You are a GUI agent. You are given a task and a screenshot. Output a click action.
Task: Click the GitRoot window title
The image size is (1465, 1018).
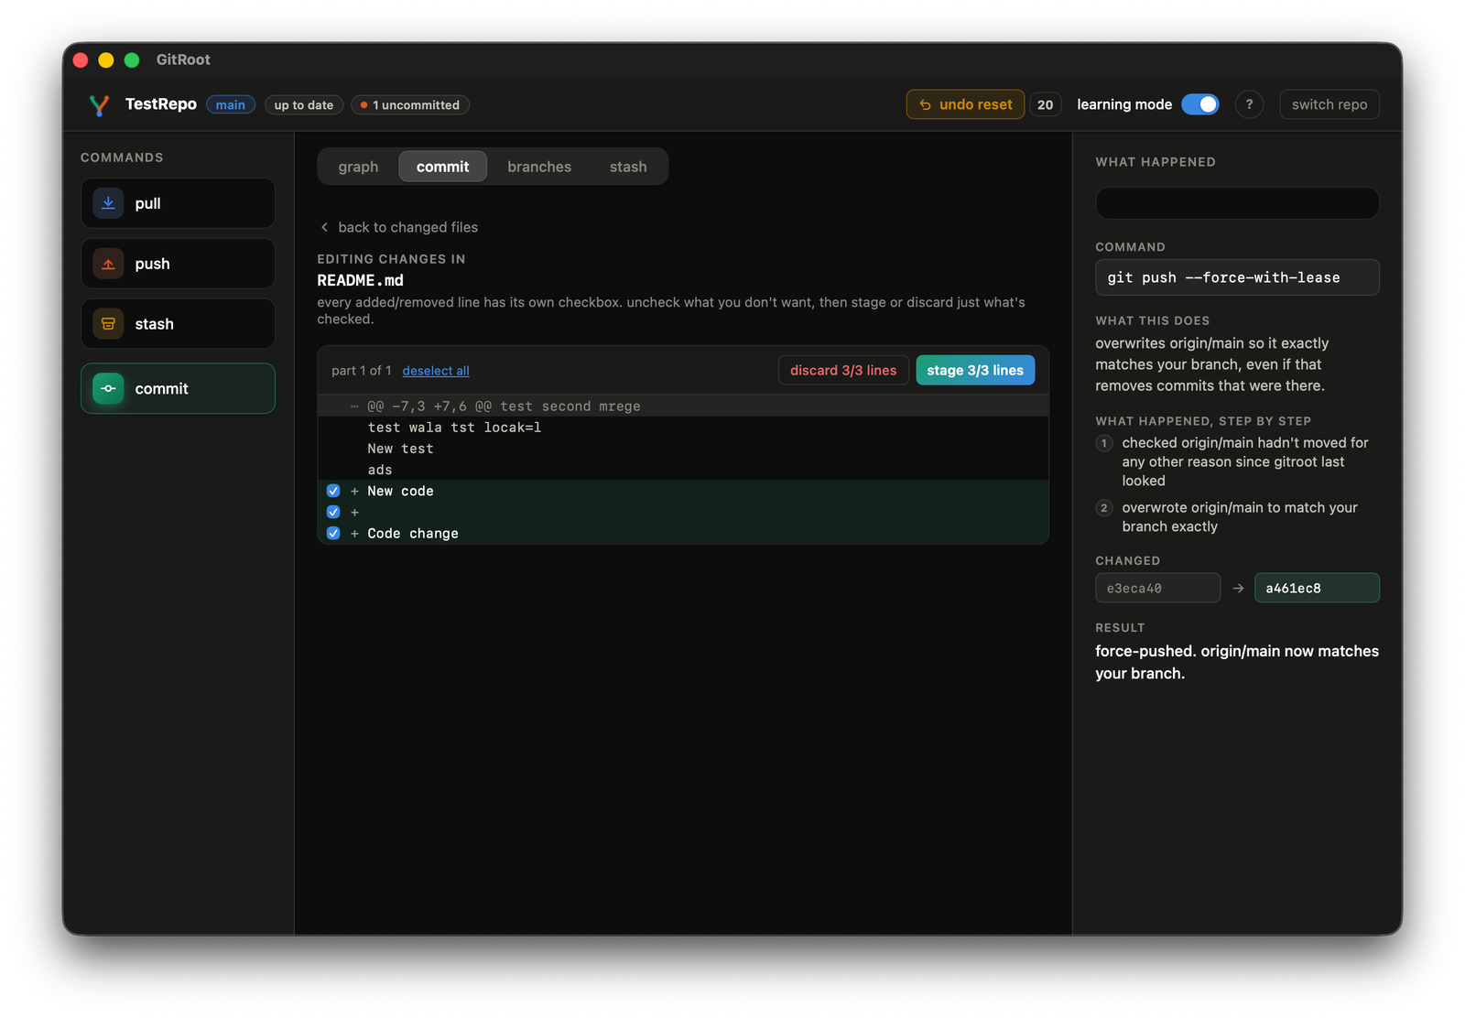183,60
